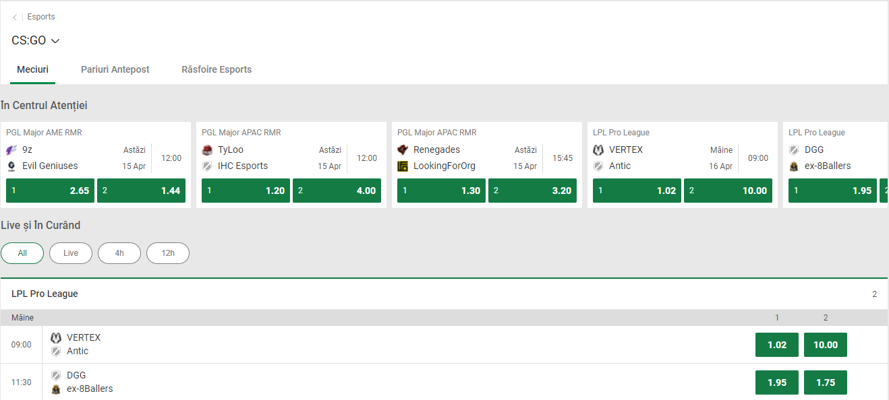Click the Evil Geniuses team logo
Viewport: 889px width, 400px height.
click(x=11, y=166)
